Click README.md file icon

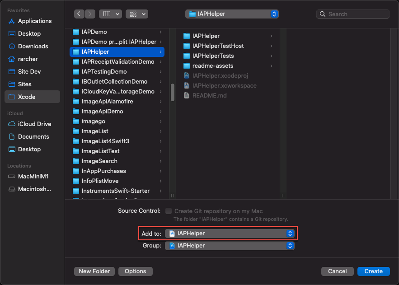click(x=187, y=96)
